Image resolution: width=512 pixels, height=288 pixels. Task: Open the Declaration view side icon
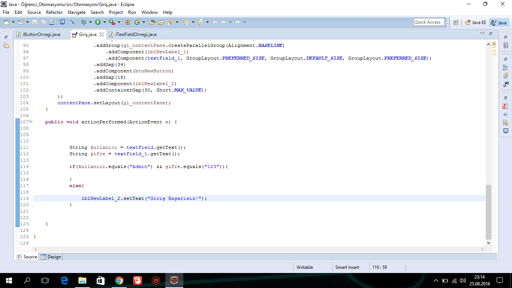tap(506, 123)
